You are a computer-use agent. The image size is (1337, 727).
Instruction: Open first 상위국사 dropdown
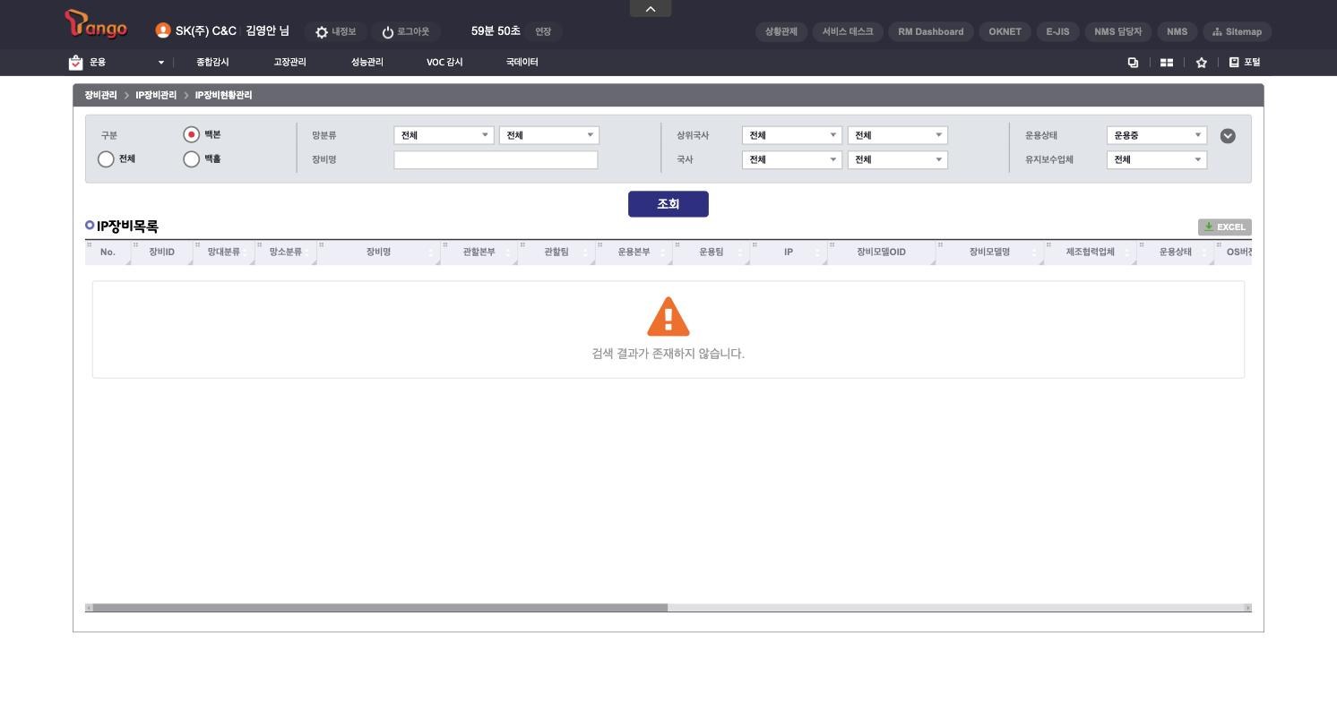click(x=792, y=135)
